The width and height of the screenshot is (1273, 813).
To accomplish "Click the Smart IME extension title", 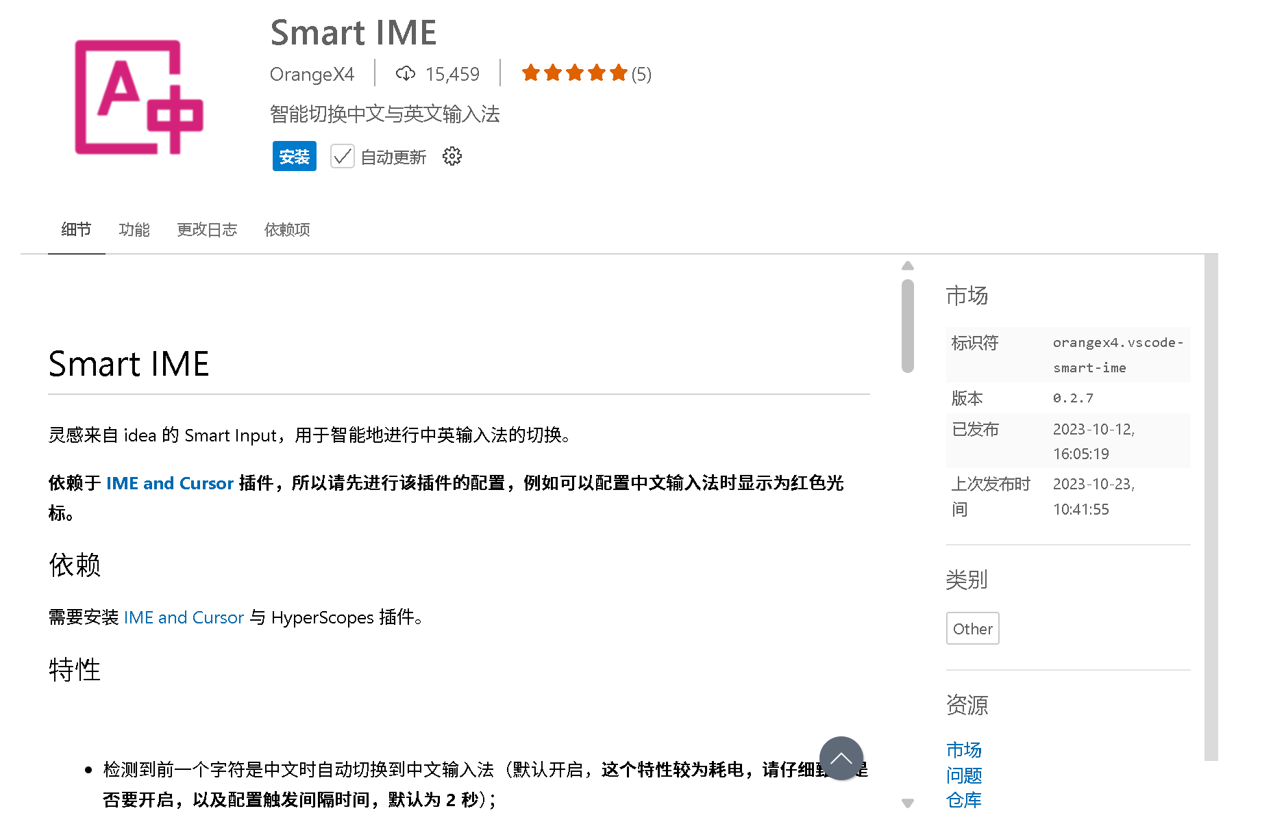I will pos(354,33).
